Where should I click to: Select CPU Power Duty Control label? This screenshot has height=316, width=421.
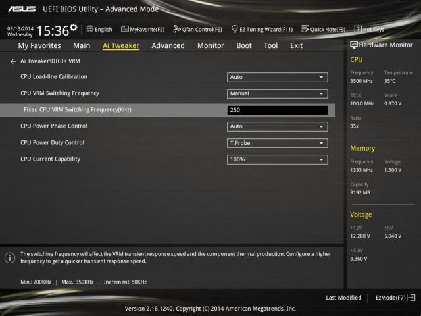(53, 142)
